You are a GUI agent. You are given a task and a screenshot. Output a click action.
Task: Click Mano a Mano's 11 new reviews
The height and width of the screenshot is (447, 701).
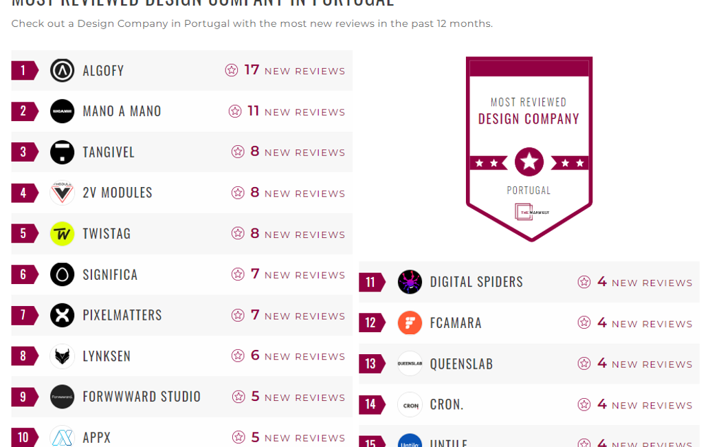pos(296,111)
